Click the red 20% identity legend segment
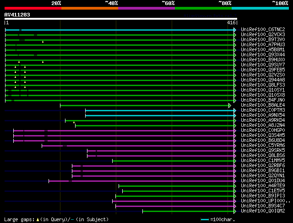The width and height of the screenshot is (293, 223). click(33, 8)
